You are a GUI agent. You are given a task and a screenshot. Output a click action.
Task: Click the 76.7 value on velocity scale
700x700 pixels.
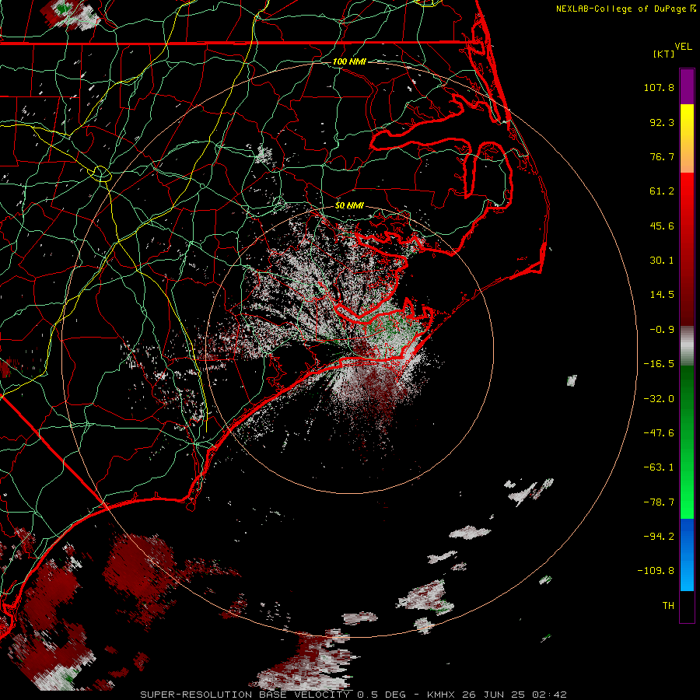coord(662,156)
